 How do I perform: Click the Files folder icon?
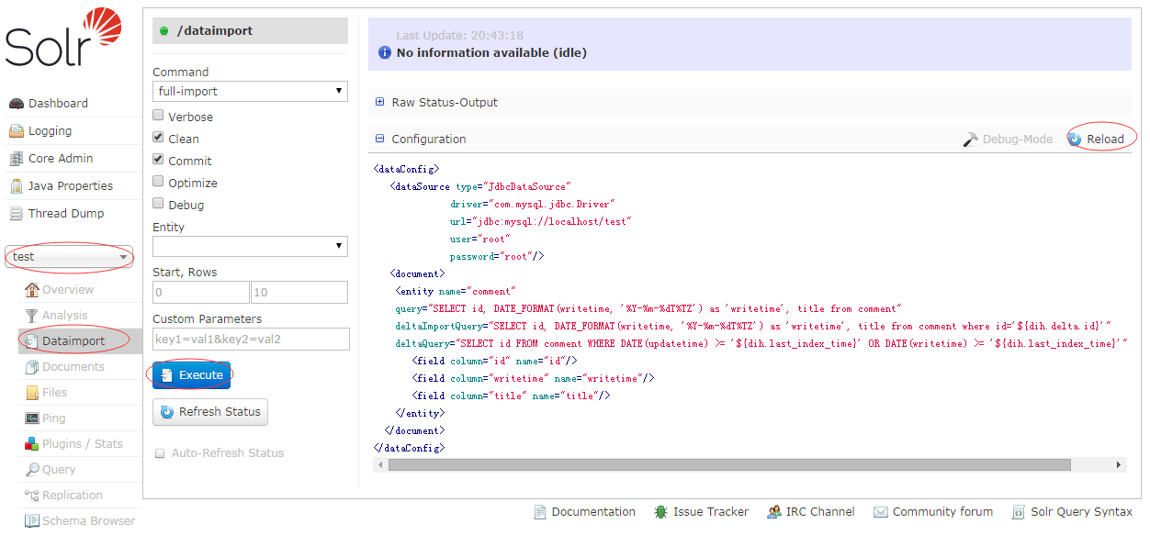click(32, 393)
